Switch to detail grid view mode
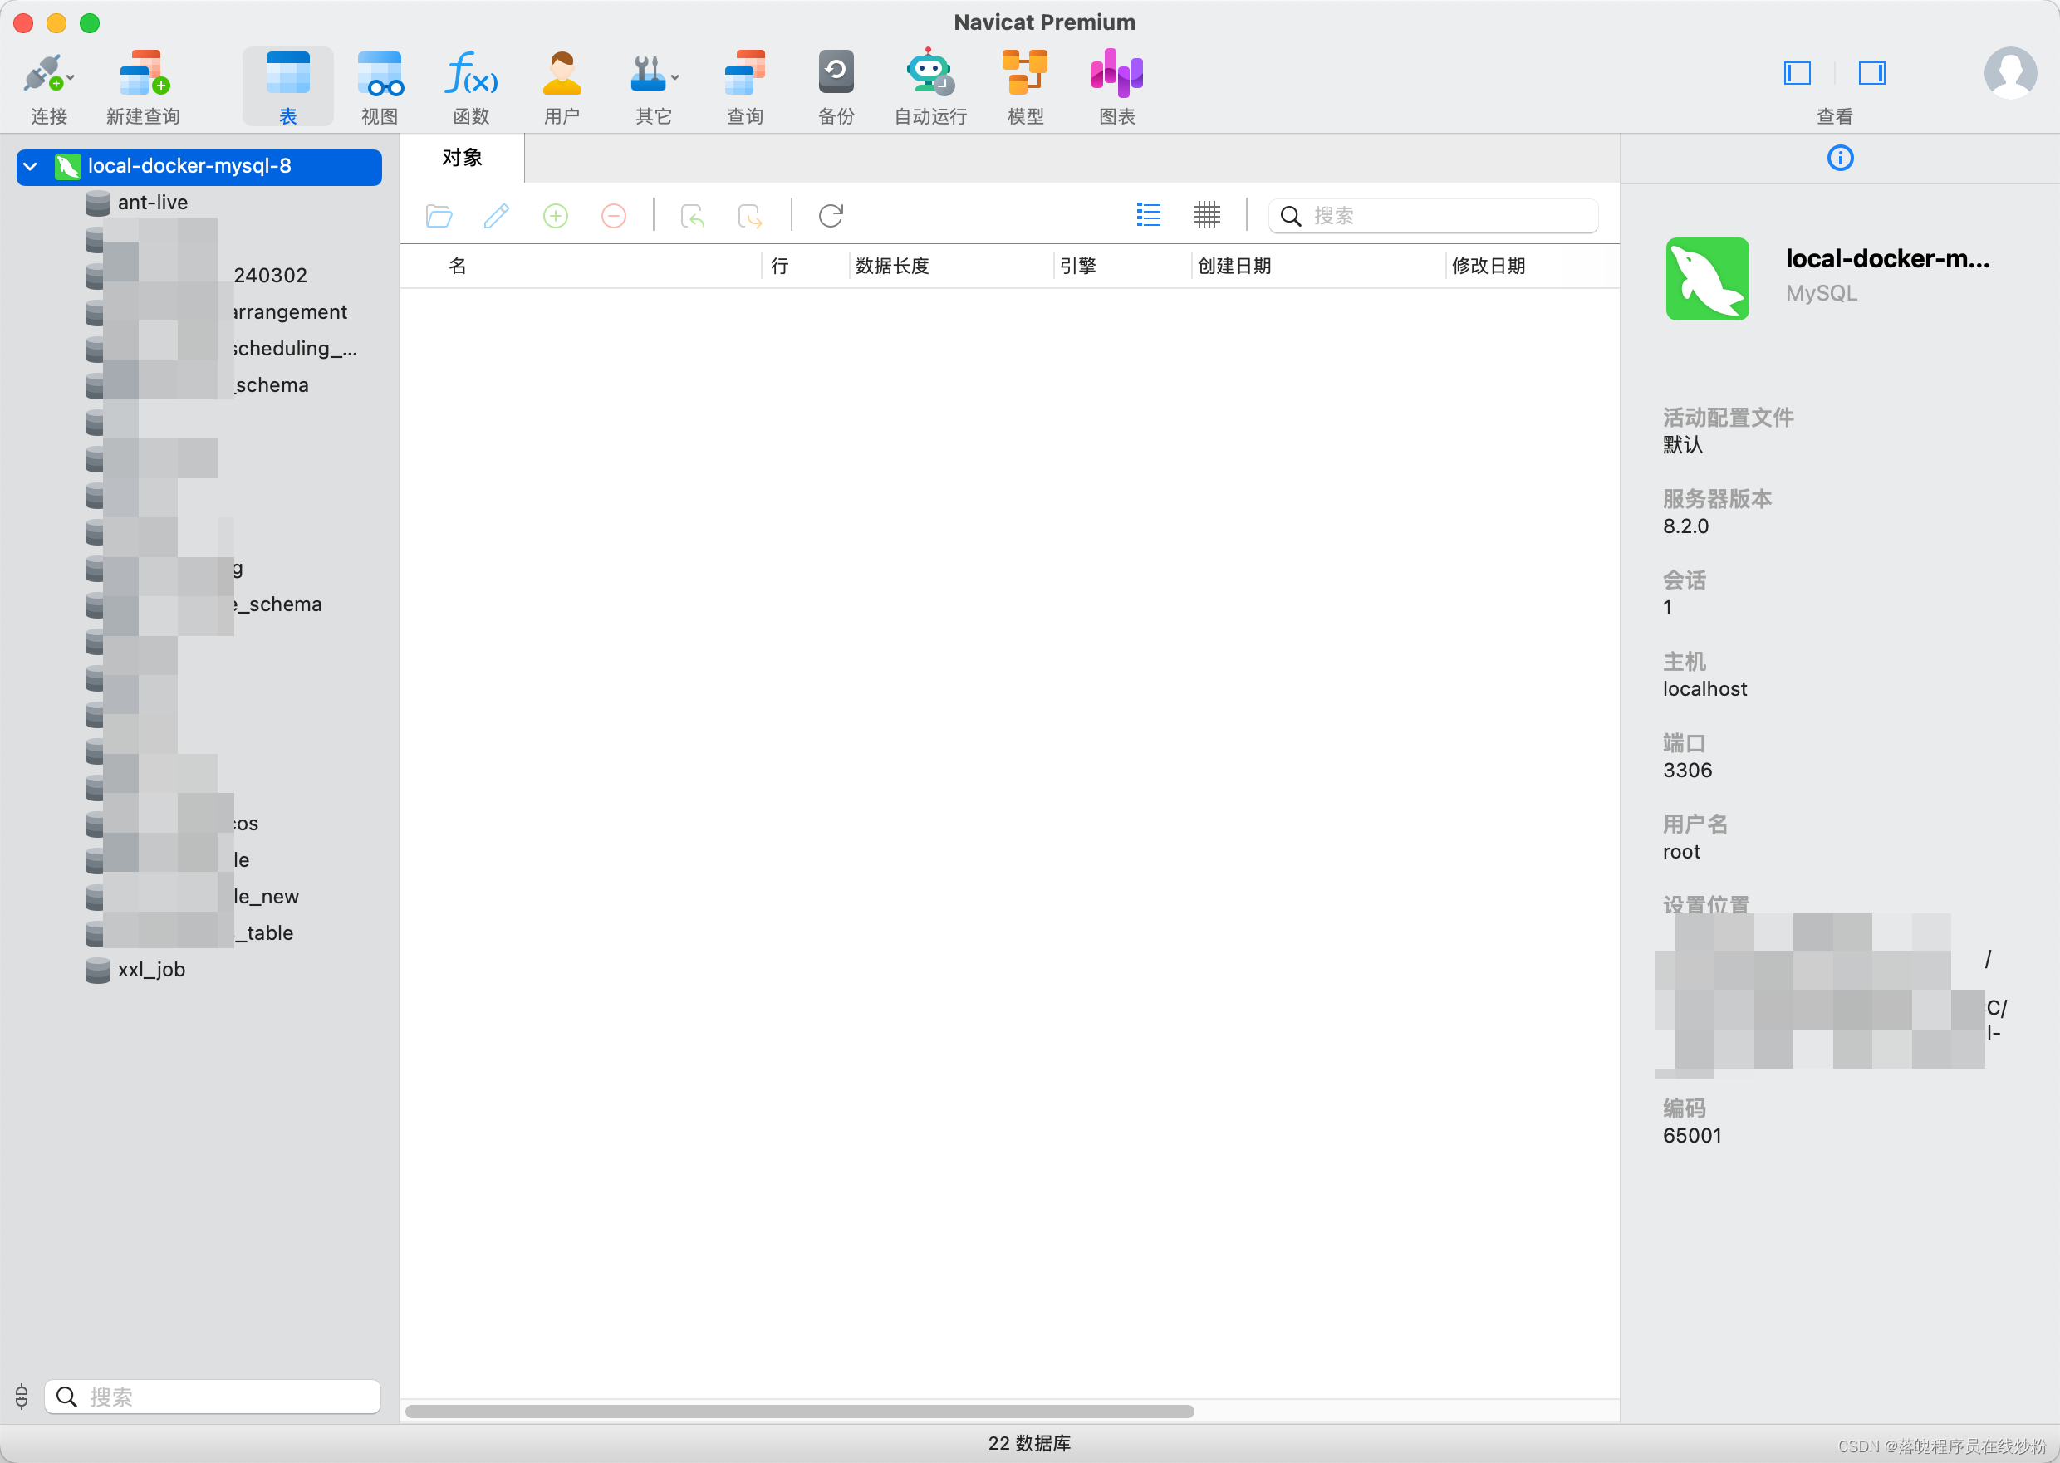Image resolution: width=2060 pixels, height=1463 pixels. [x=1207, y=214]
